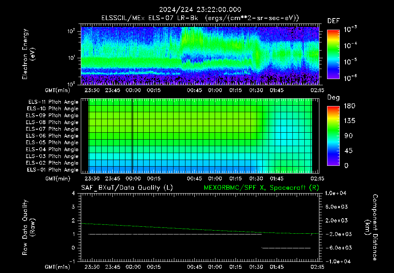Click the 10^2 electron energy tick label
Image resolution: width=394 pixels, height=273 pixels.
click(71, 31)
